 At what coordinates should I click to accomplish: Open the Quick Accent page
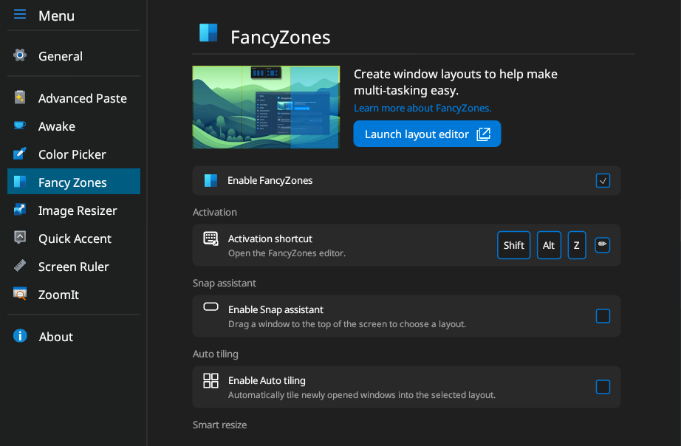point(74,238)
